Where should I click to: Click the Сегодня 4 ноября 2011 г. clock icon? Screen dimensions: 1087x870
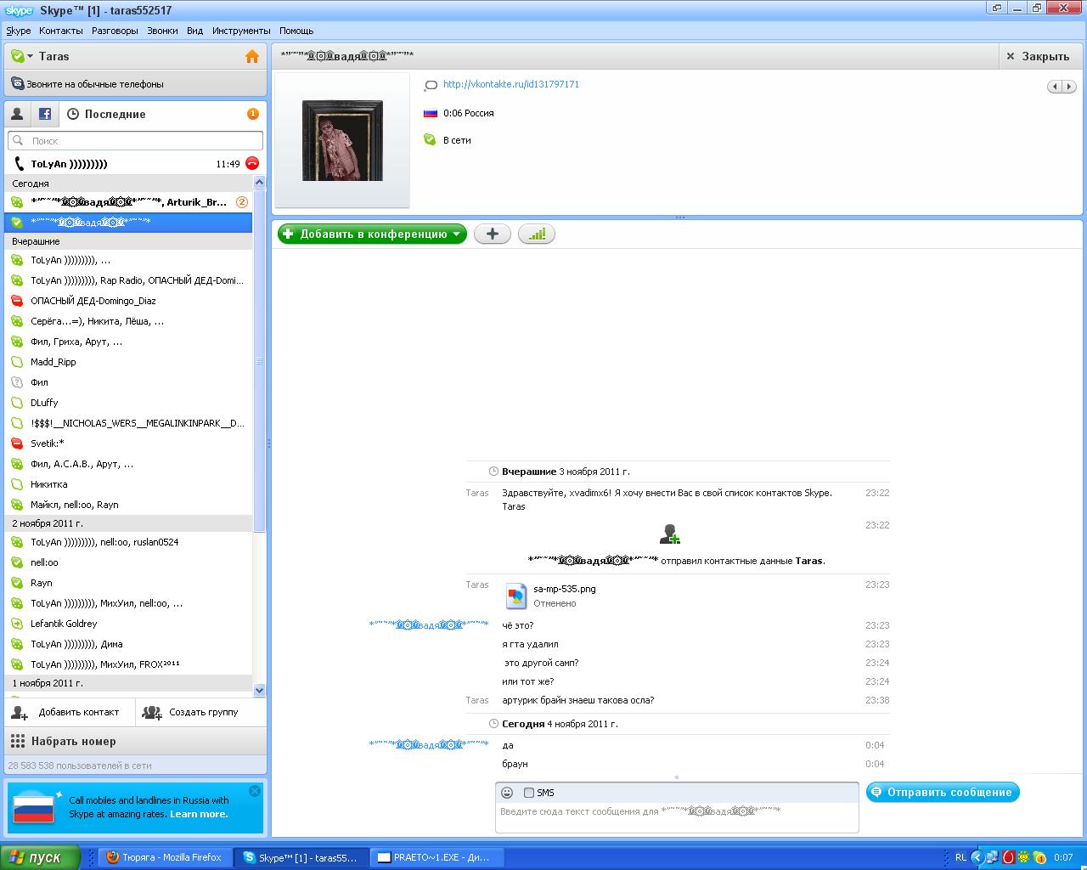[493, 724]
